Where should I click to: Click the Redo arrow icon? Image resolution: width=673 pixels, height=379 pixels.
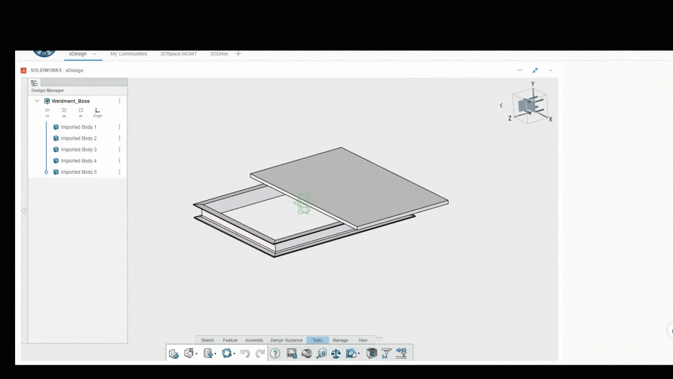coord(260,353)
